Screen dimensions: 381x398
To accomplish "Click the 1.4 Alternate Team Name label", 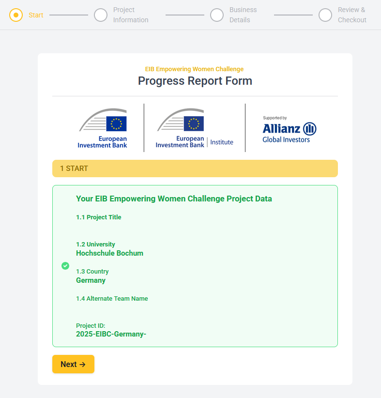I will (112, 298).
